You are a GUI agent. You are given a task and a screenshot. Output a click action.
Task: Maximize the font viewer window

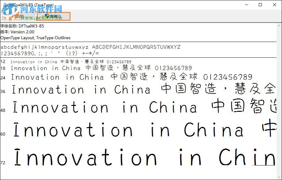(x=260, y=5)
